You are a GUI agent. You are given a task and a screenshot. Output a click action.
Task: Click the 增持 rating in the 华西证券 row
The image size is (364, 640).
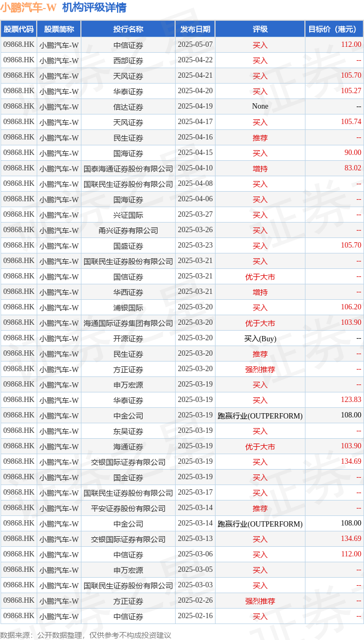[260, 292]
